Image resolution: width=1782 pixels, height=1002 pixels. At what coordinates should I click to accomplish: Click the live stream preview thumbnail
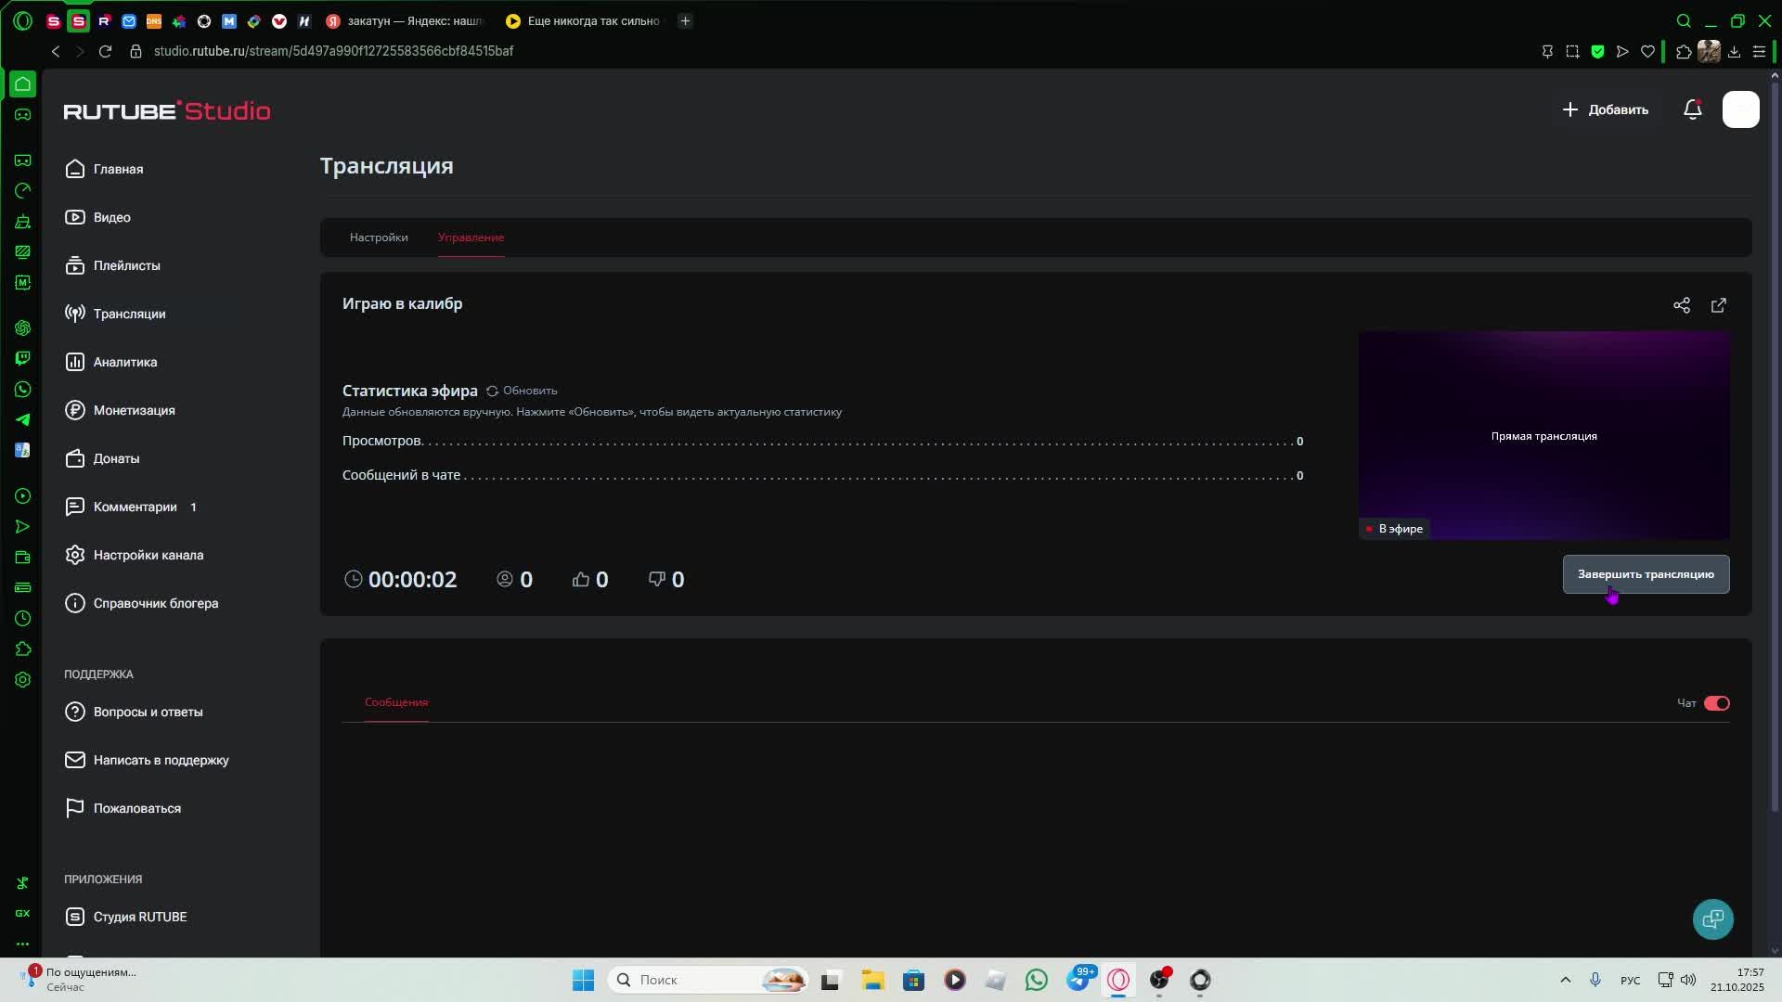coord(1543,435)
